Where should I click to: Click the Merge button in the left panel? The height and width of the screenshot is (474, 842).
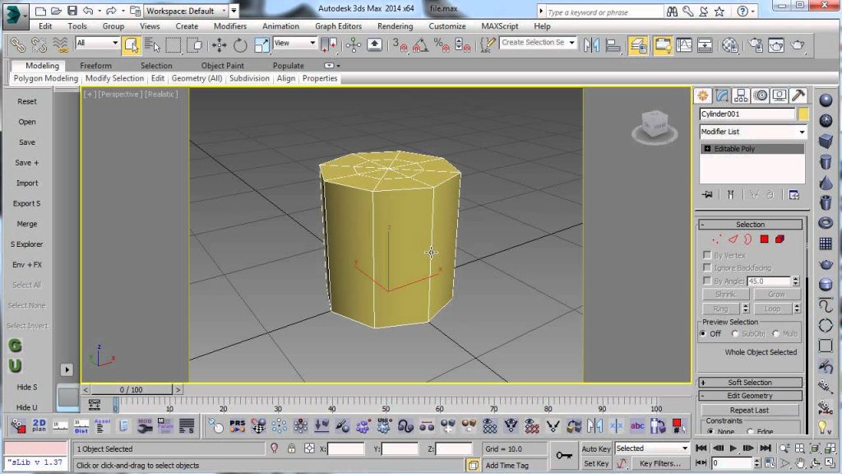27,223
